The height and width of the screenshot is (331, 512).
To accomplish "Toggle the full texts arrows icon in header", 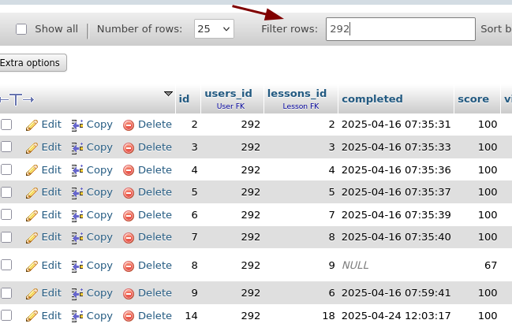I will point(17,99).
